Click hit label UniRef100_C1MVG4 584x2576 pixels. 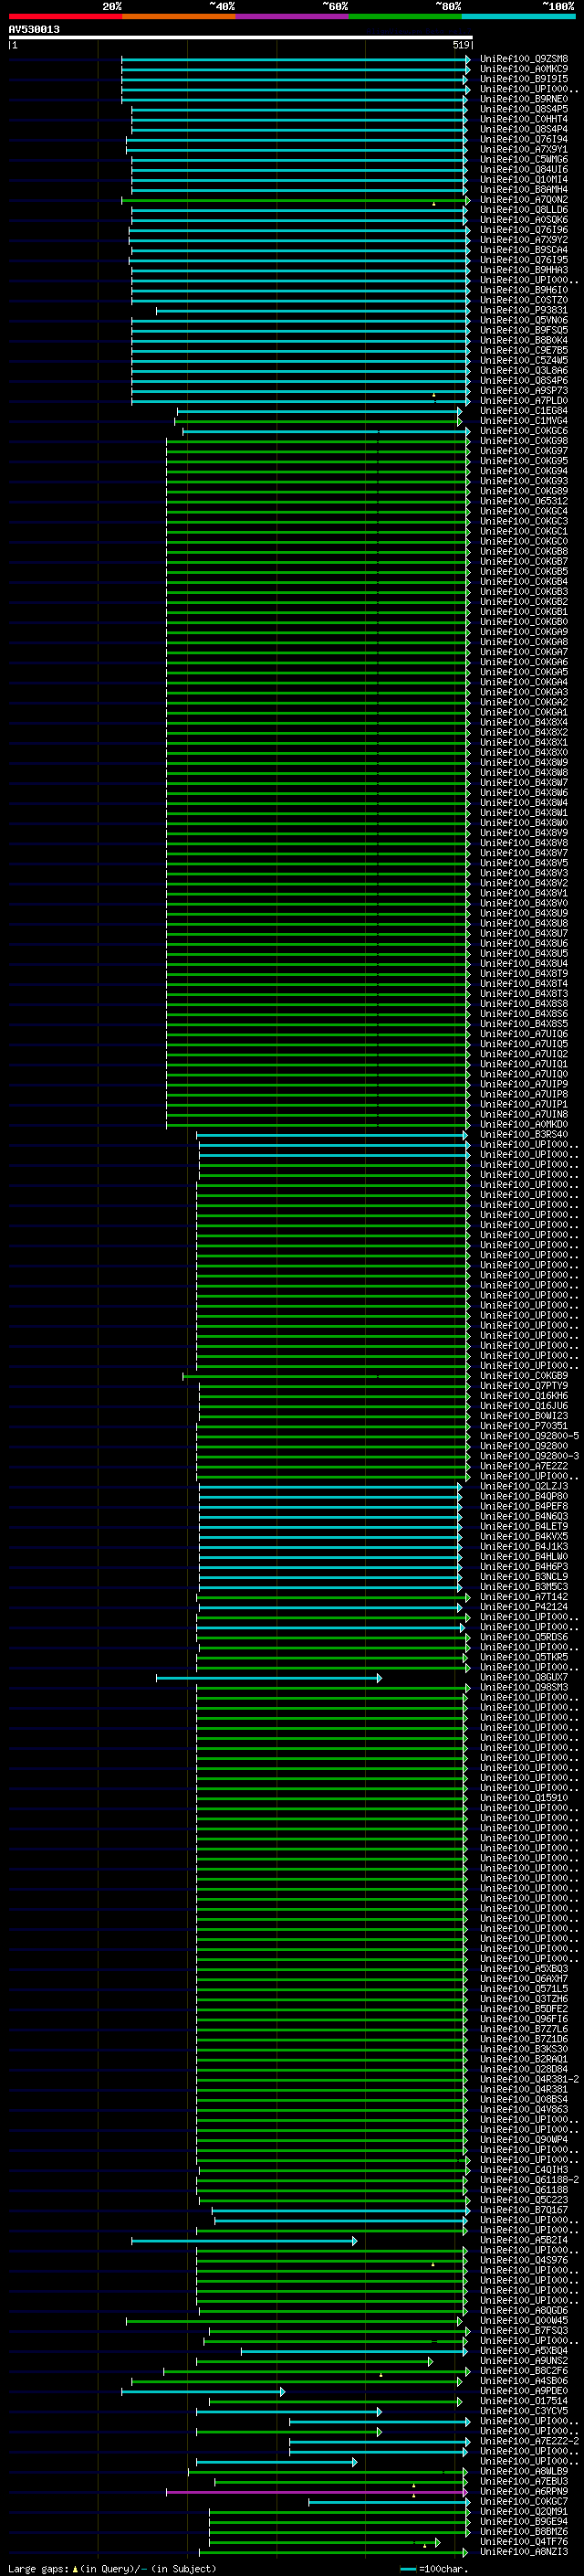point(524,421)
